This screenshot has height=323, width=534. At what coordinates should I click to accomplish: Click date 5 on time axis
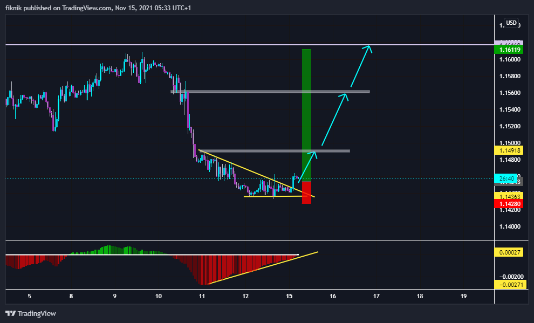click(x=29, y=296)
